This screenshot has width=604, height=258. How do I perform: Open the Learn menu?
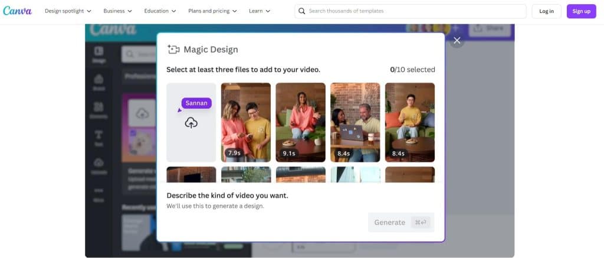click(260, 11)
